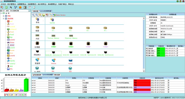Image resolution: width=185 pixels, height=99 pixels.
Task: Click 2011-05-10 17:14:50 timestamp cell
Action: point(159,90)
